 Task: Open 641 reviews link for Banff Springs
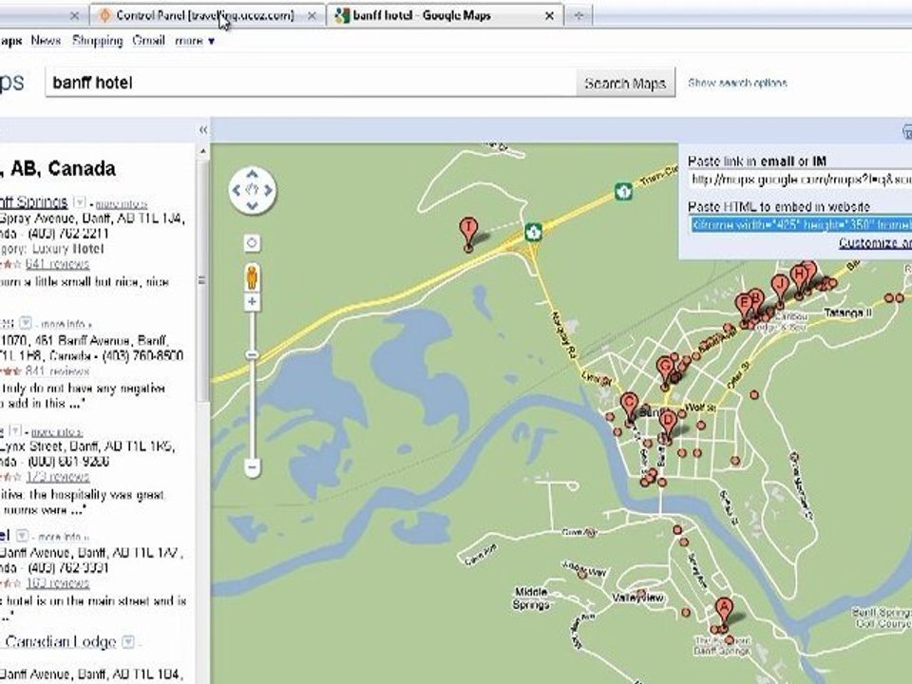pos(57,264)
